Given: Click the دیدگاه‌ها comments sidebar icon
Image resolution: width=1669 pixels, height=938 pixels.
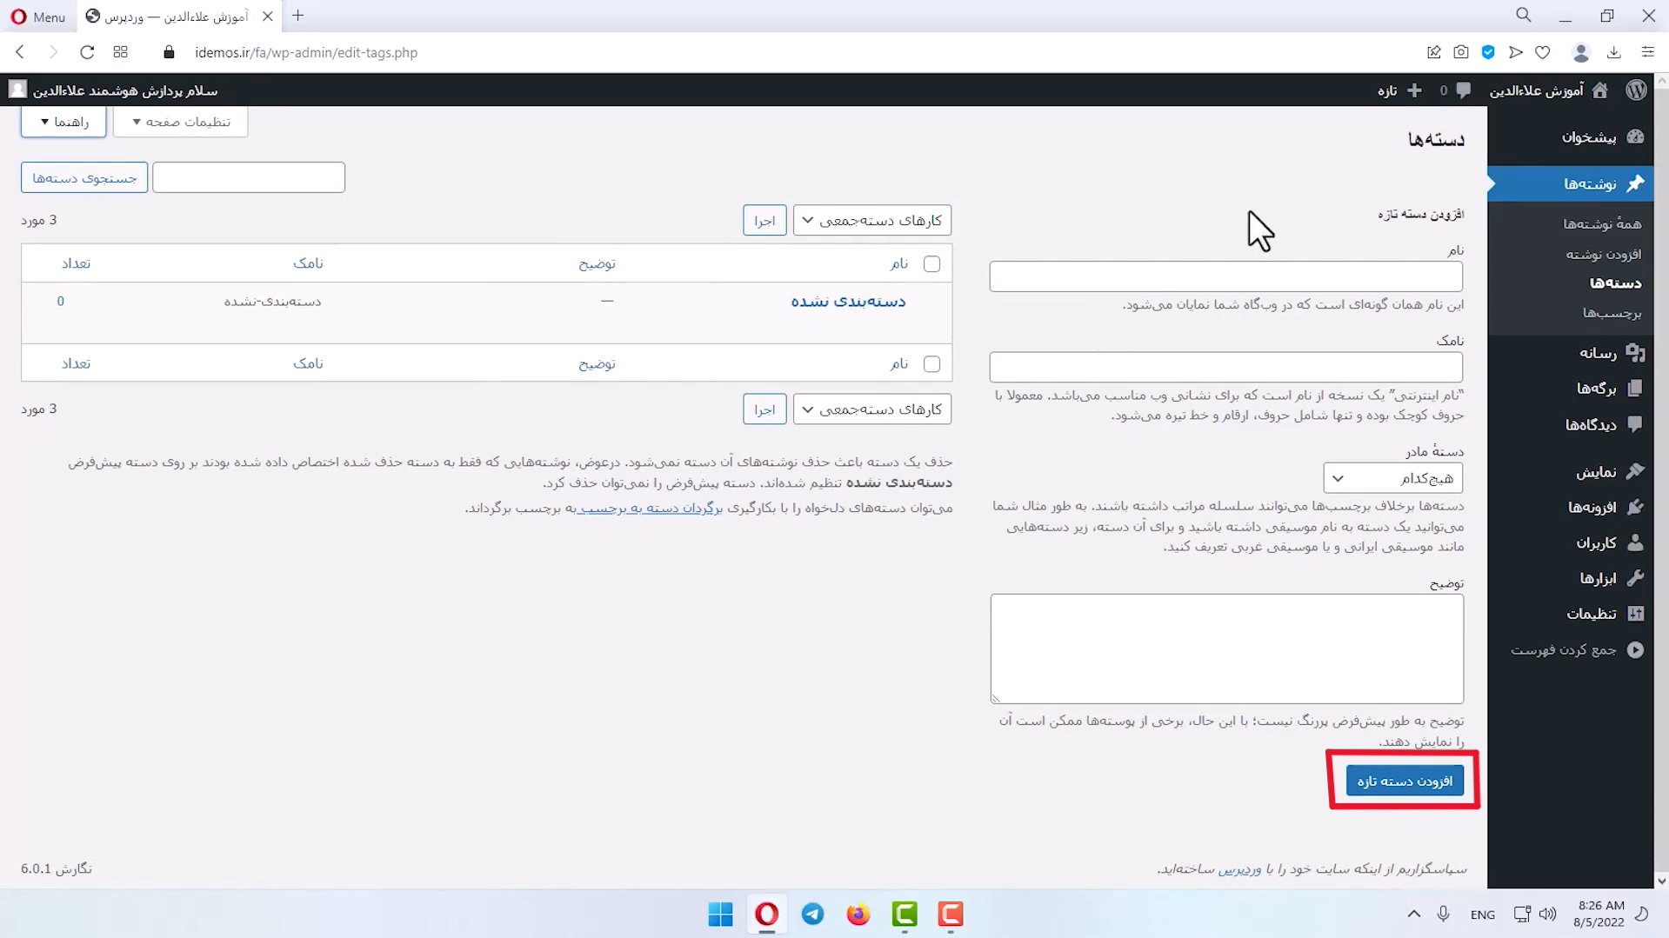Looking at the screenshot, I should [1635, 424].
